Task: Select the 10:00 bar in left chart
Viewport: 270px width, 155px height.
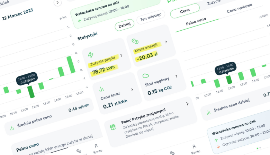Action: (6, 90)
